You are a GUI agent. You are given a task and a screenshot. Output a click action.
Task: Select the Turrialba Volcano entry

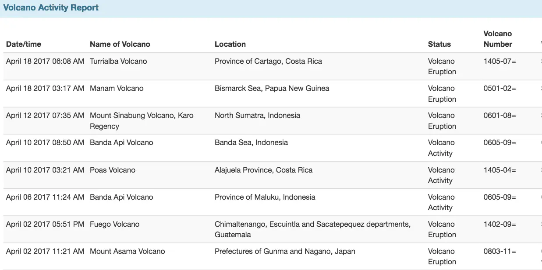[x=118, y=61]
